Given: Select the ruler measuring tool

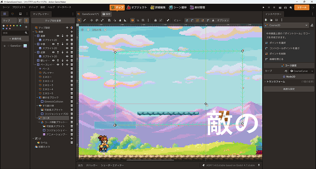Looking at the screenshot, I should (125, 20).
